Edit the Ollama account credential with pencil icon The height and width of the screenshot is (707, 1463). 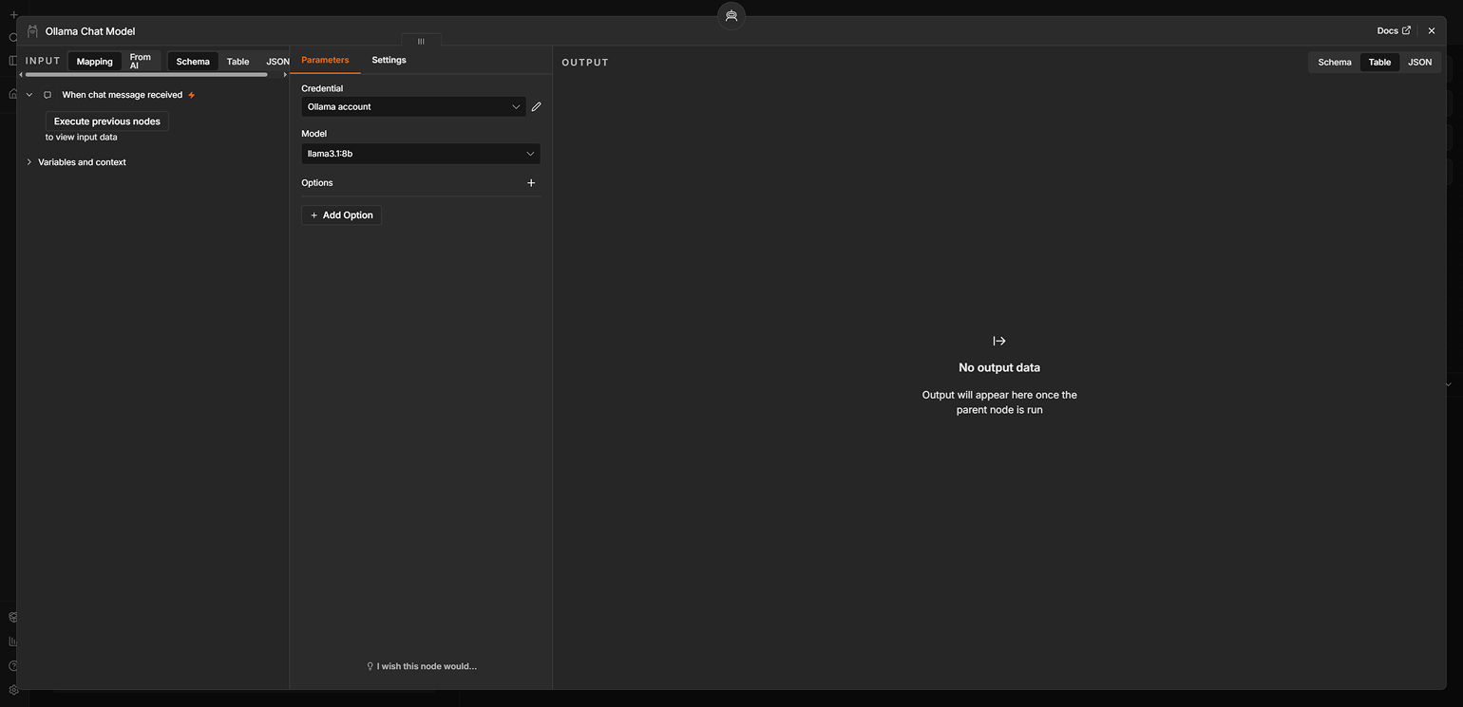[536, 107]
